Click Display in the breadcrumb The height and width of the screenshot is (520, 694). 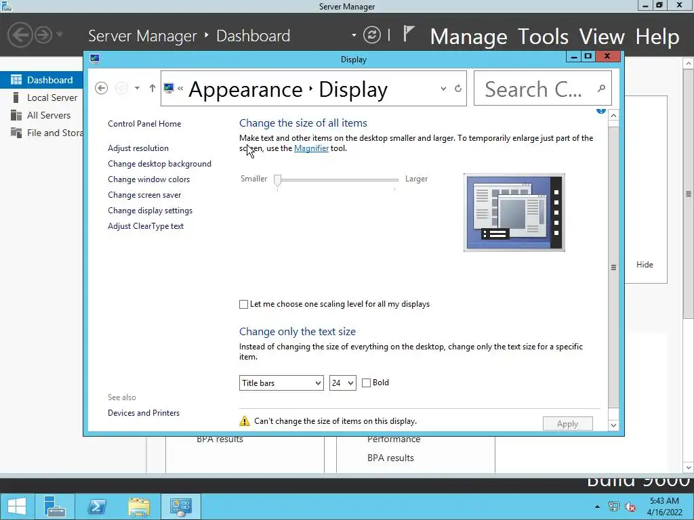(353, 89)
